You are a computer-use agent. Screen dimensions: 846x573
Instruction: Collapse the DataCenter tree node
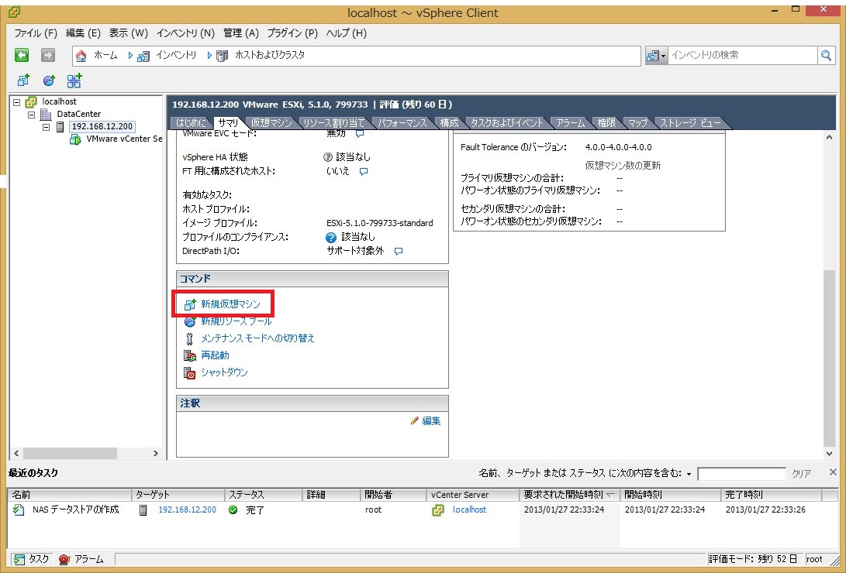click(31, 114)
